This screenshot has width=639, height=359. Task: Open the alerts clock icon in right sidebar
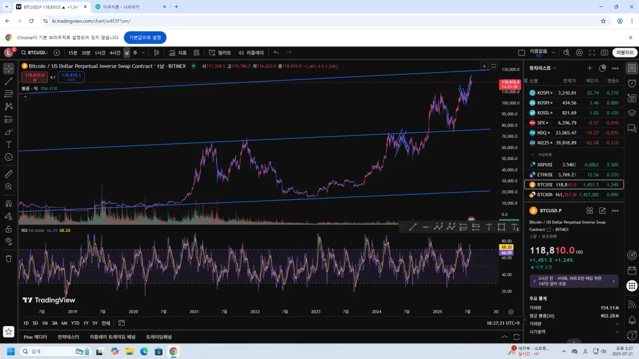pos(632,83)
